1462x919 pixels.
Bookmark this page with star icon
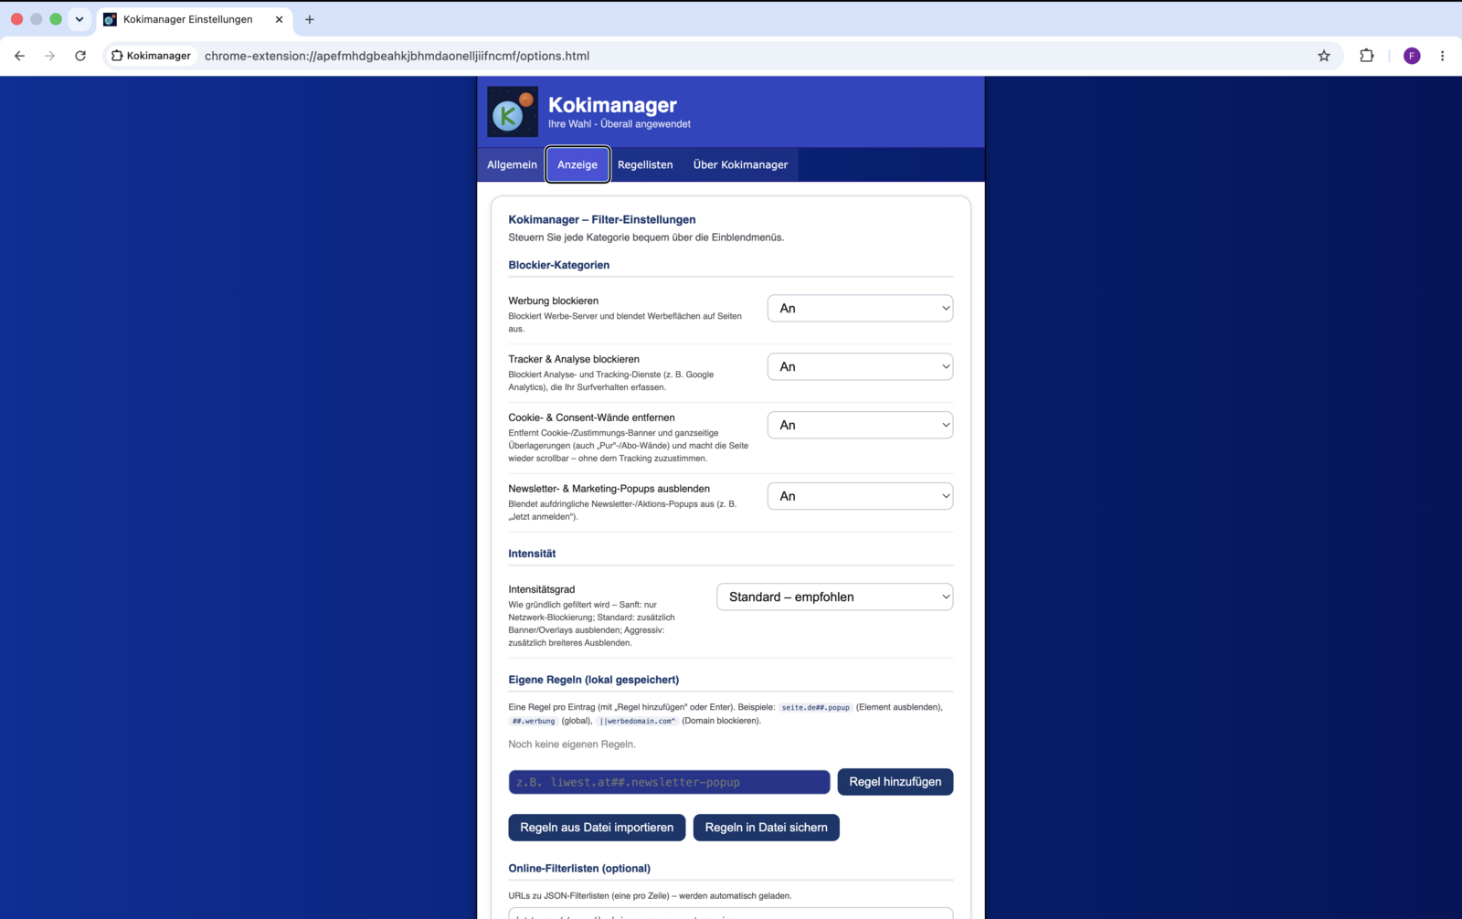coord(1324,56)
